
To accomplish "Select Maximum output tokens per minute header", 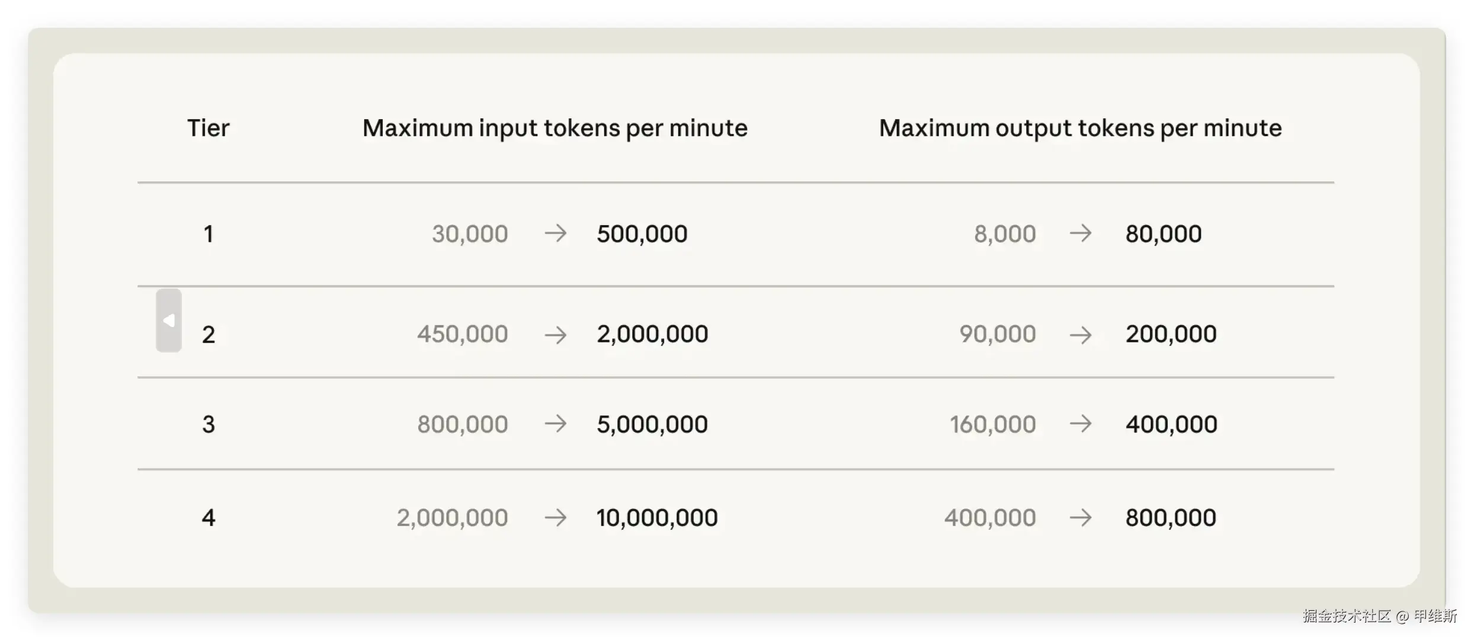I will click(x=1080, y=129).
